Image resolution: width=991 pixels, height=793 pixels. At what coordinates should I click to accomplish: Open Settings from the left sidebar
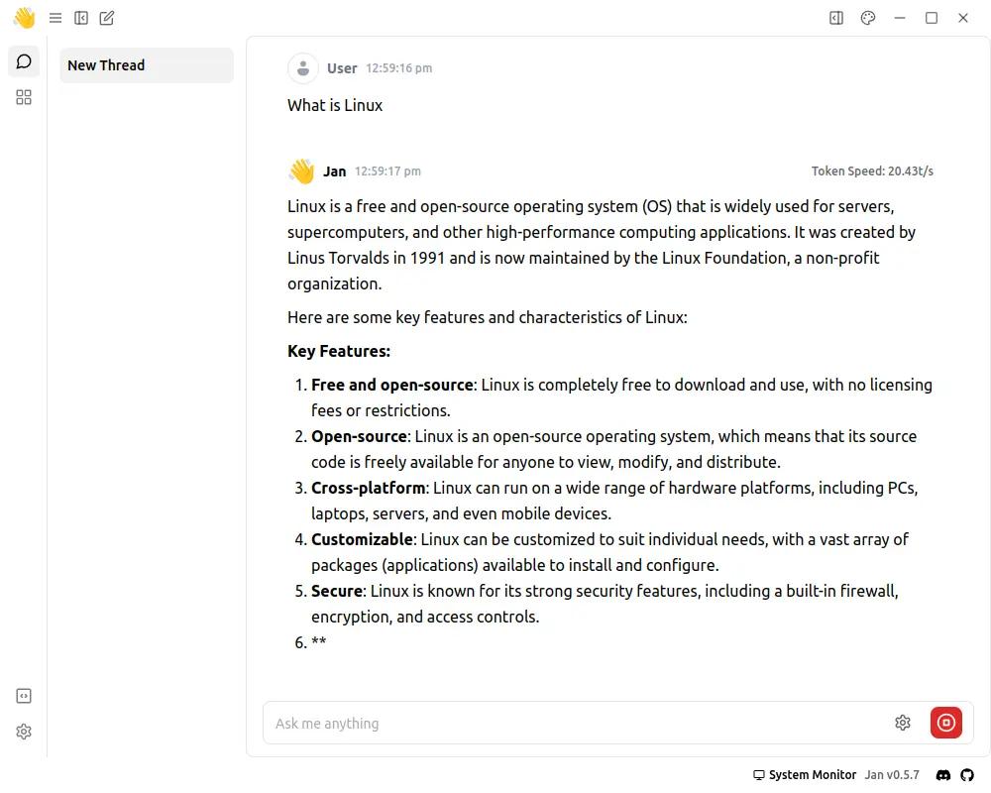click(x=24, y=732)
